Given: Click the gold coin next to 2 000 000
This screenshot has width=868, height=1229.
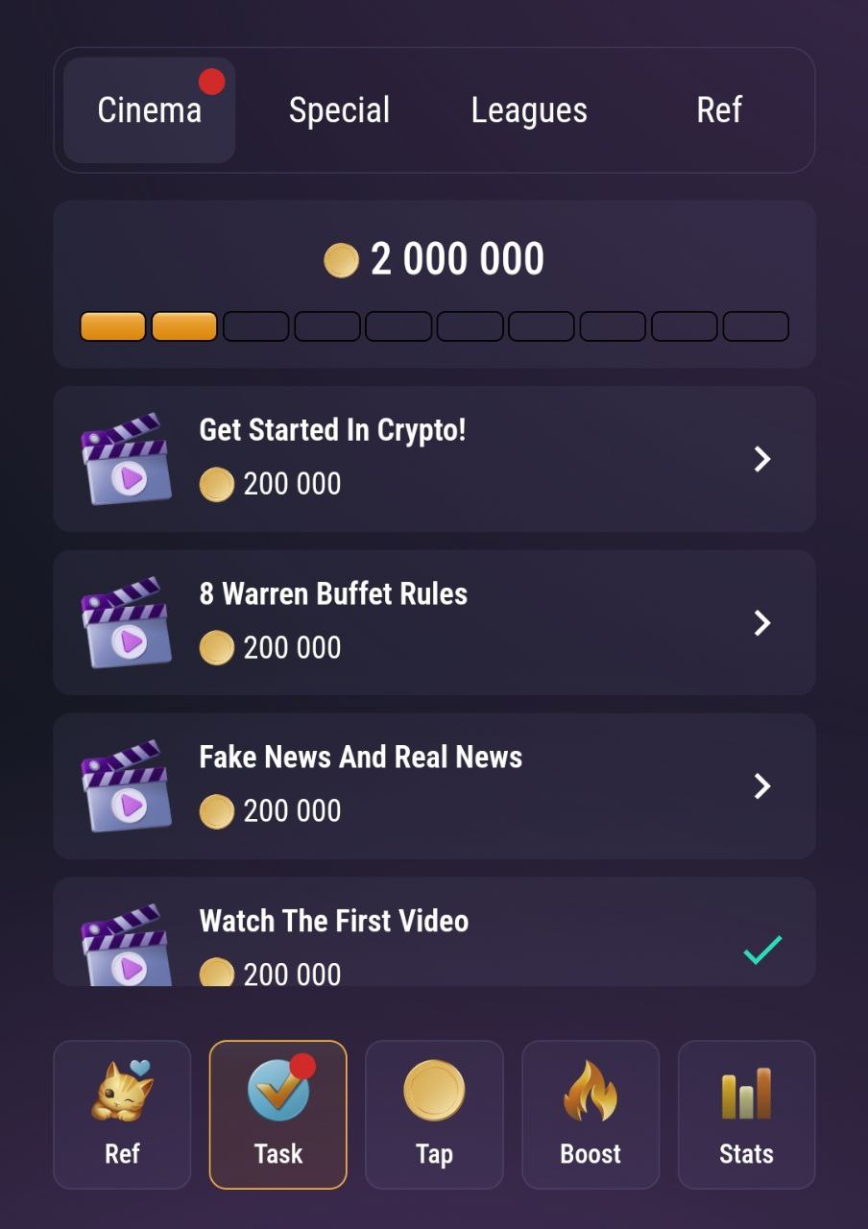Looking at the screenshot, I should coord(341,260).
